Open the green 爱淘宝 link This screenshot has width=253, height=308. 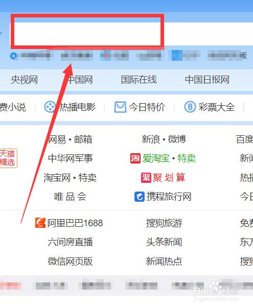156,158
